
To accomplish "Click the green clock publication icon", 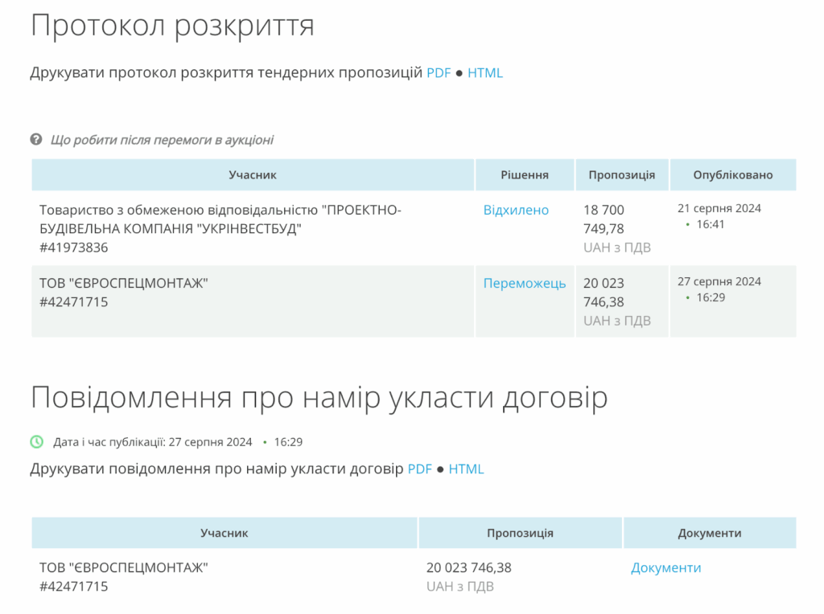I will click(37, 442).
